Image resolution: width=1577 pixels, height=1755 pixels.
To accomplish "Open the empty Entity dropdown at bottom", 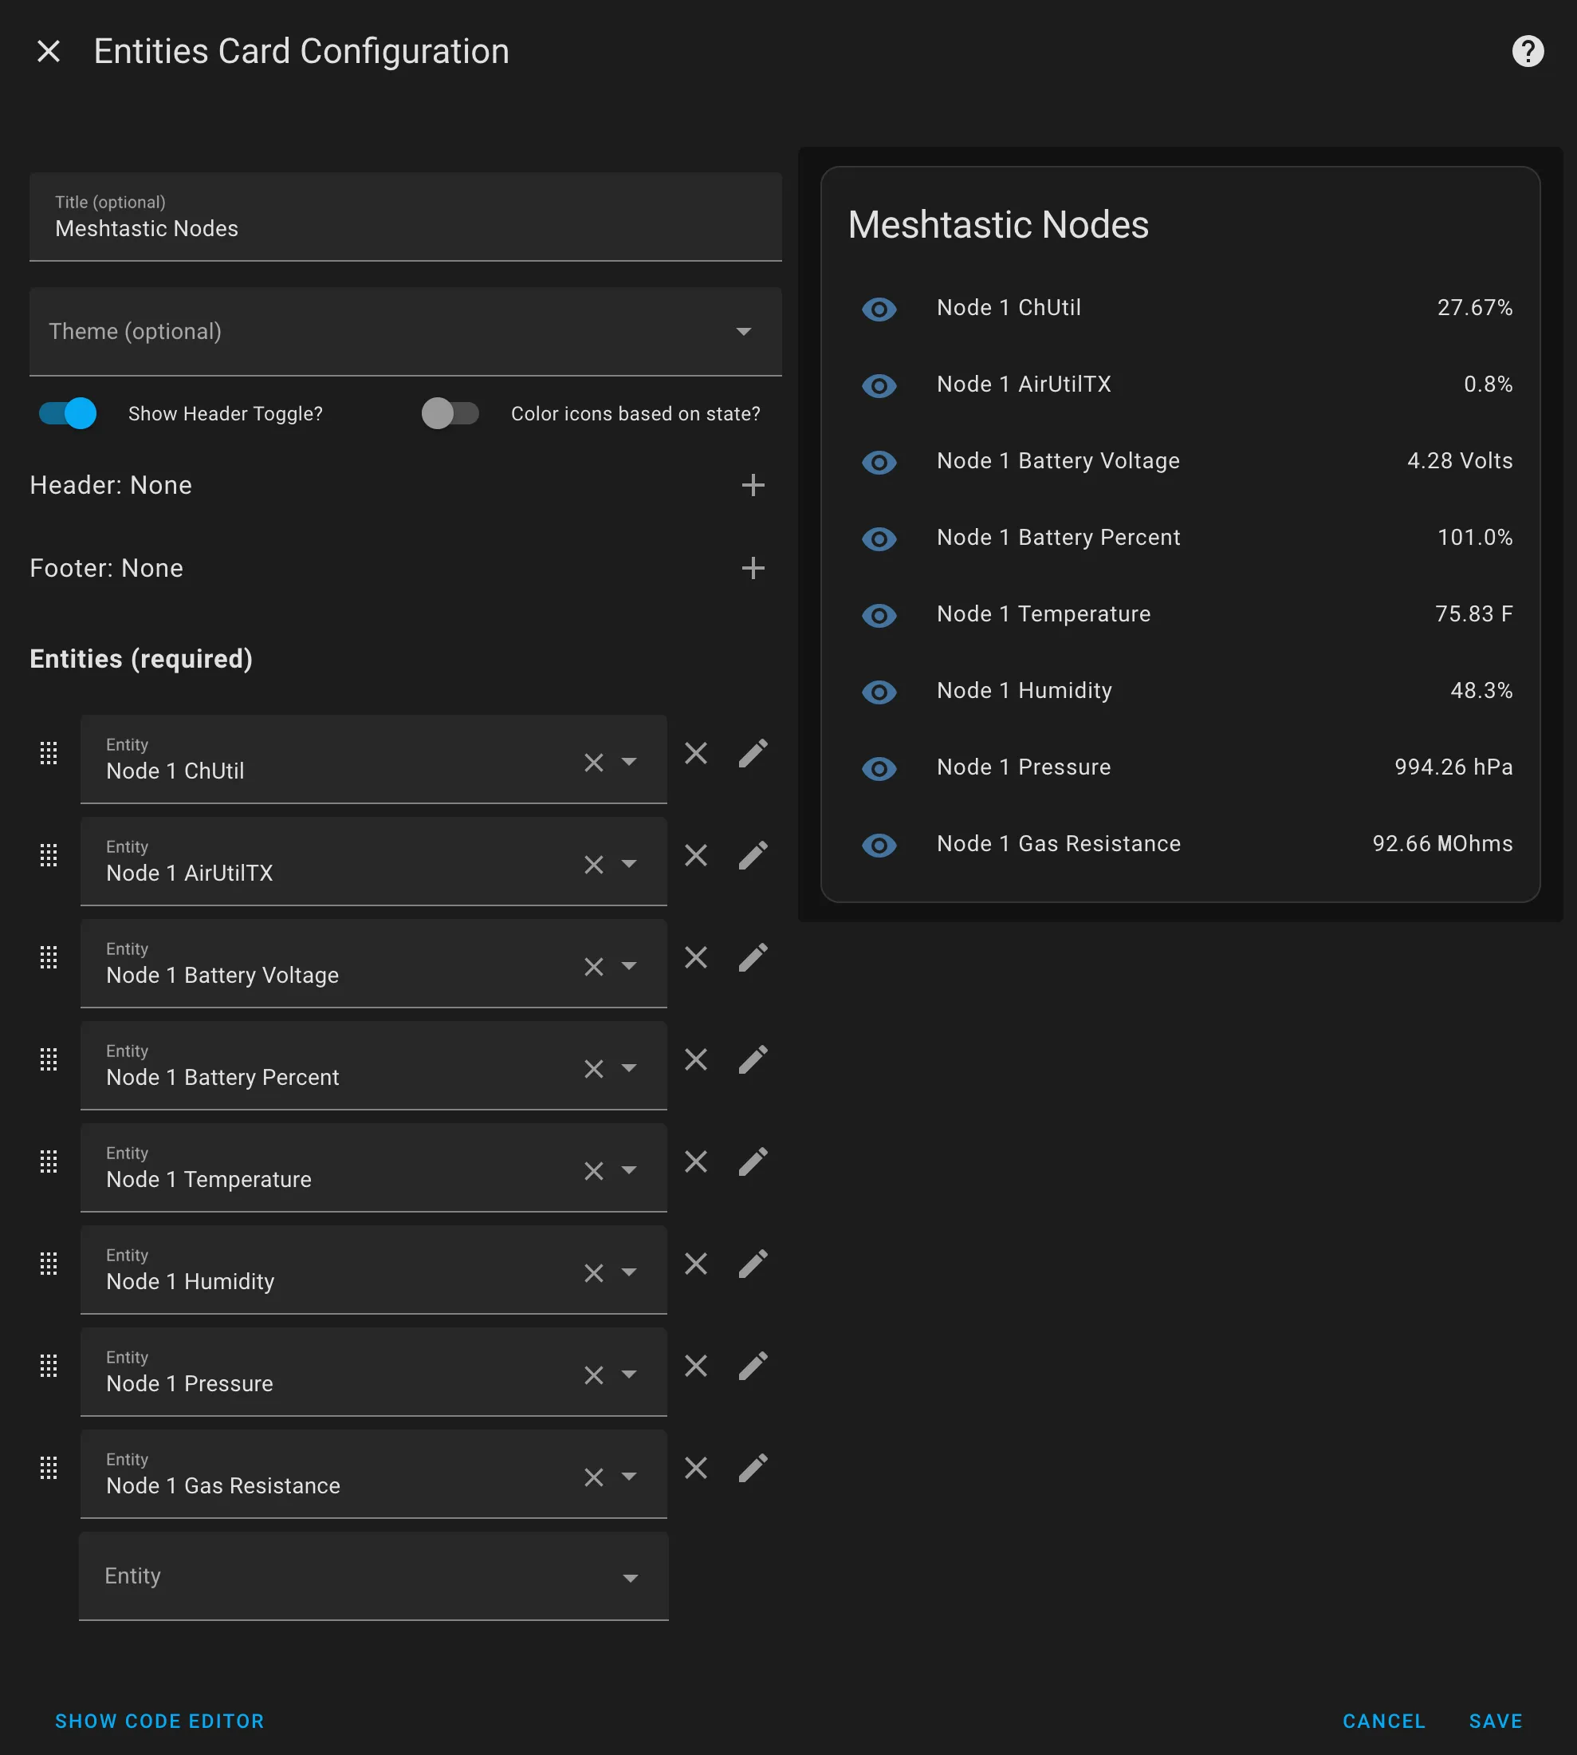I will tap(372, 1576).
